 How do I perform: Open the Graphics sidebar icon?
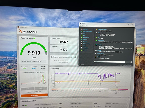(x=82, y=40)
